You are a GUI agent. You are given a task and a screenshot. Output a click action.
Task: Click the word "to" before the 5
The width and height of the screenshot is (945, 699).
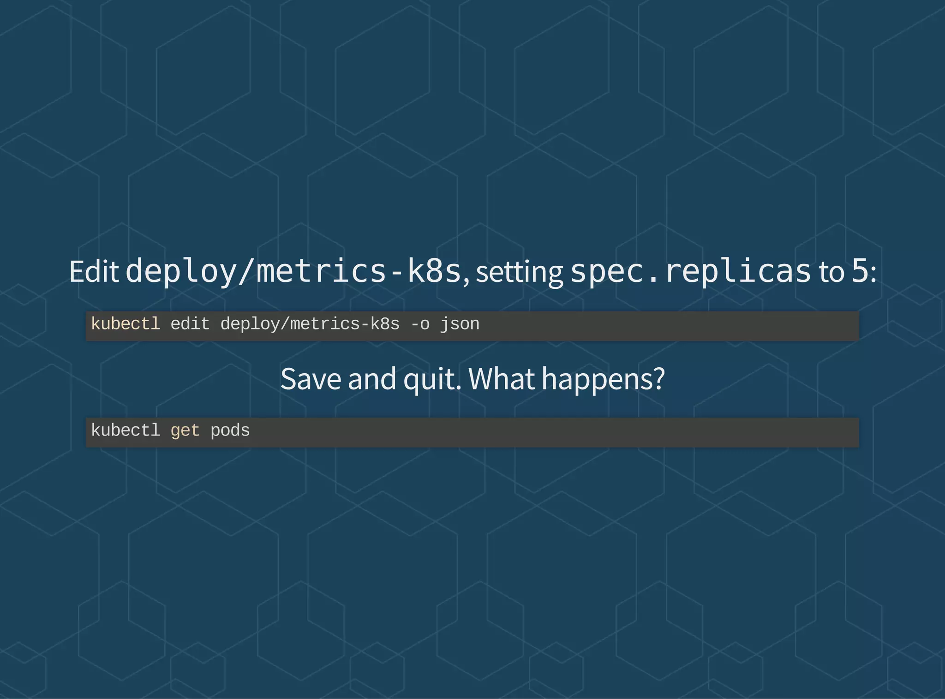(x=831, y=272)
